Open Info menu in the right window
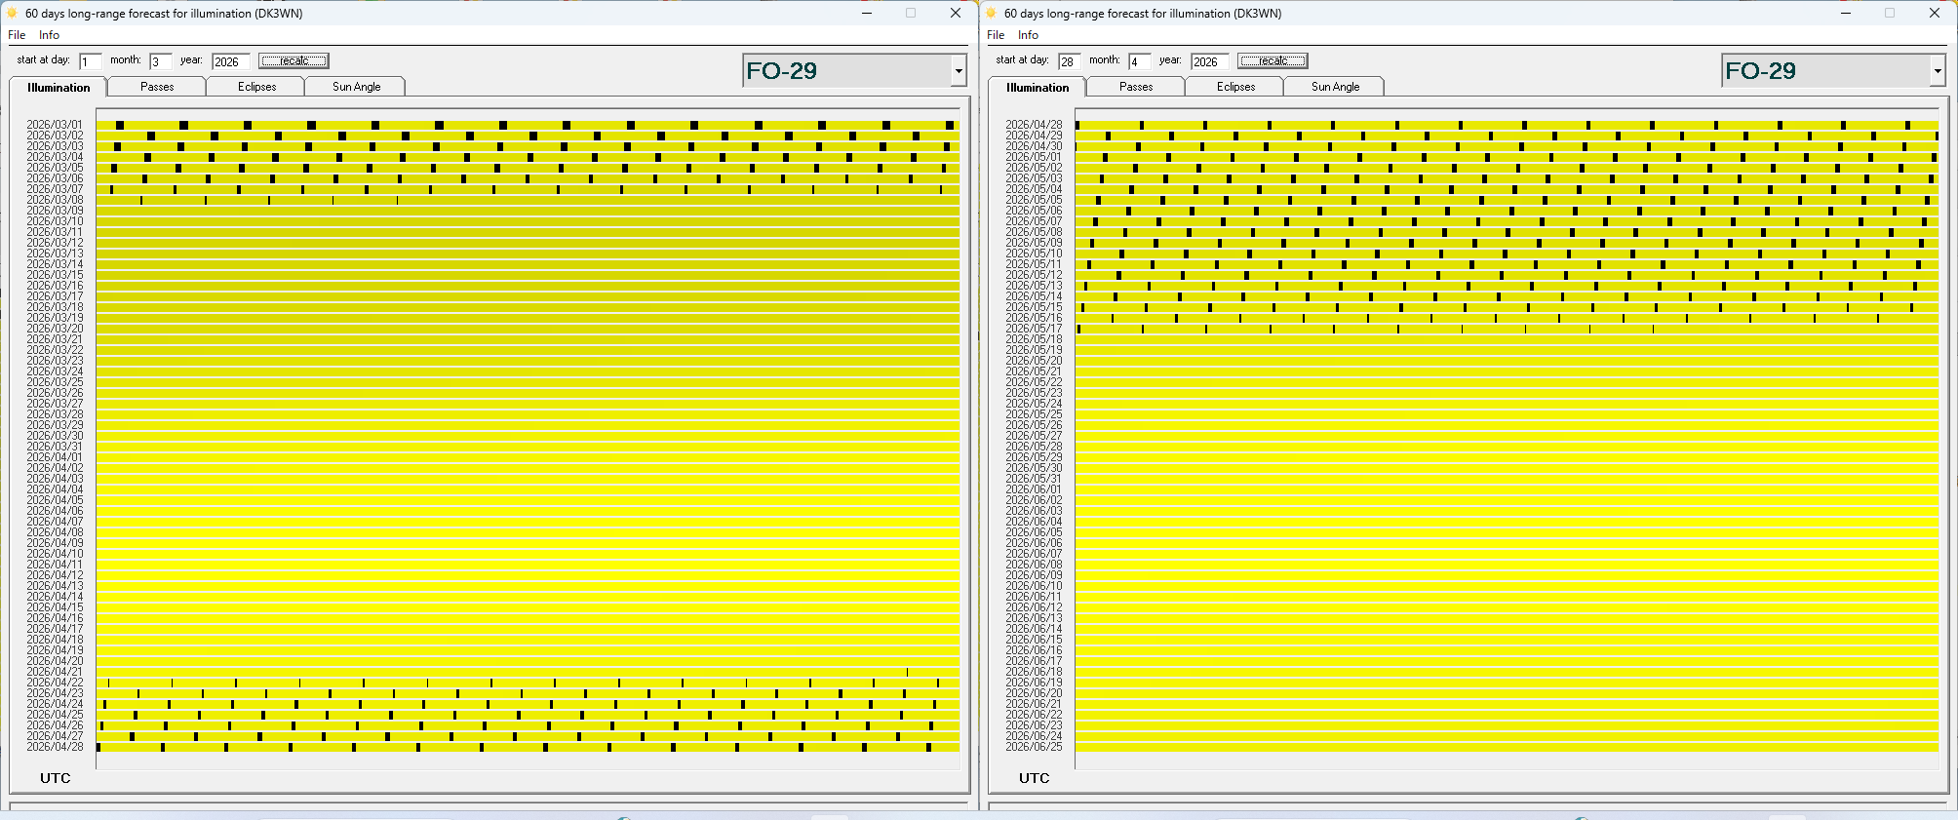The image size is (1958, 820). (x=1028, y=35)
